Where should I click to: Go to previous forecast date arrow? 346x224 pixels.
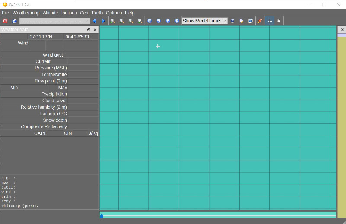coord(94,21)
